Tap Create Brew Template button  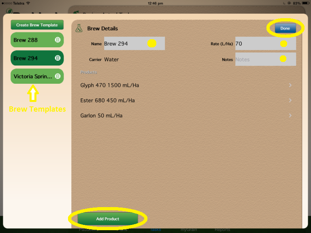(x=37, y=25)
